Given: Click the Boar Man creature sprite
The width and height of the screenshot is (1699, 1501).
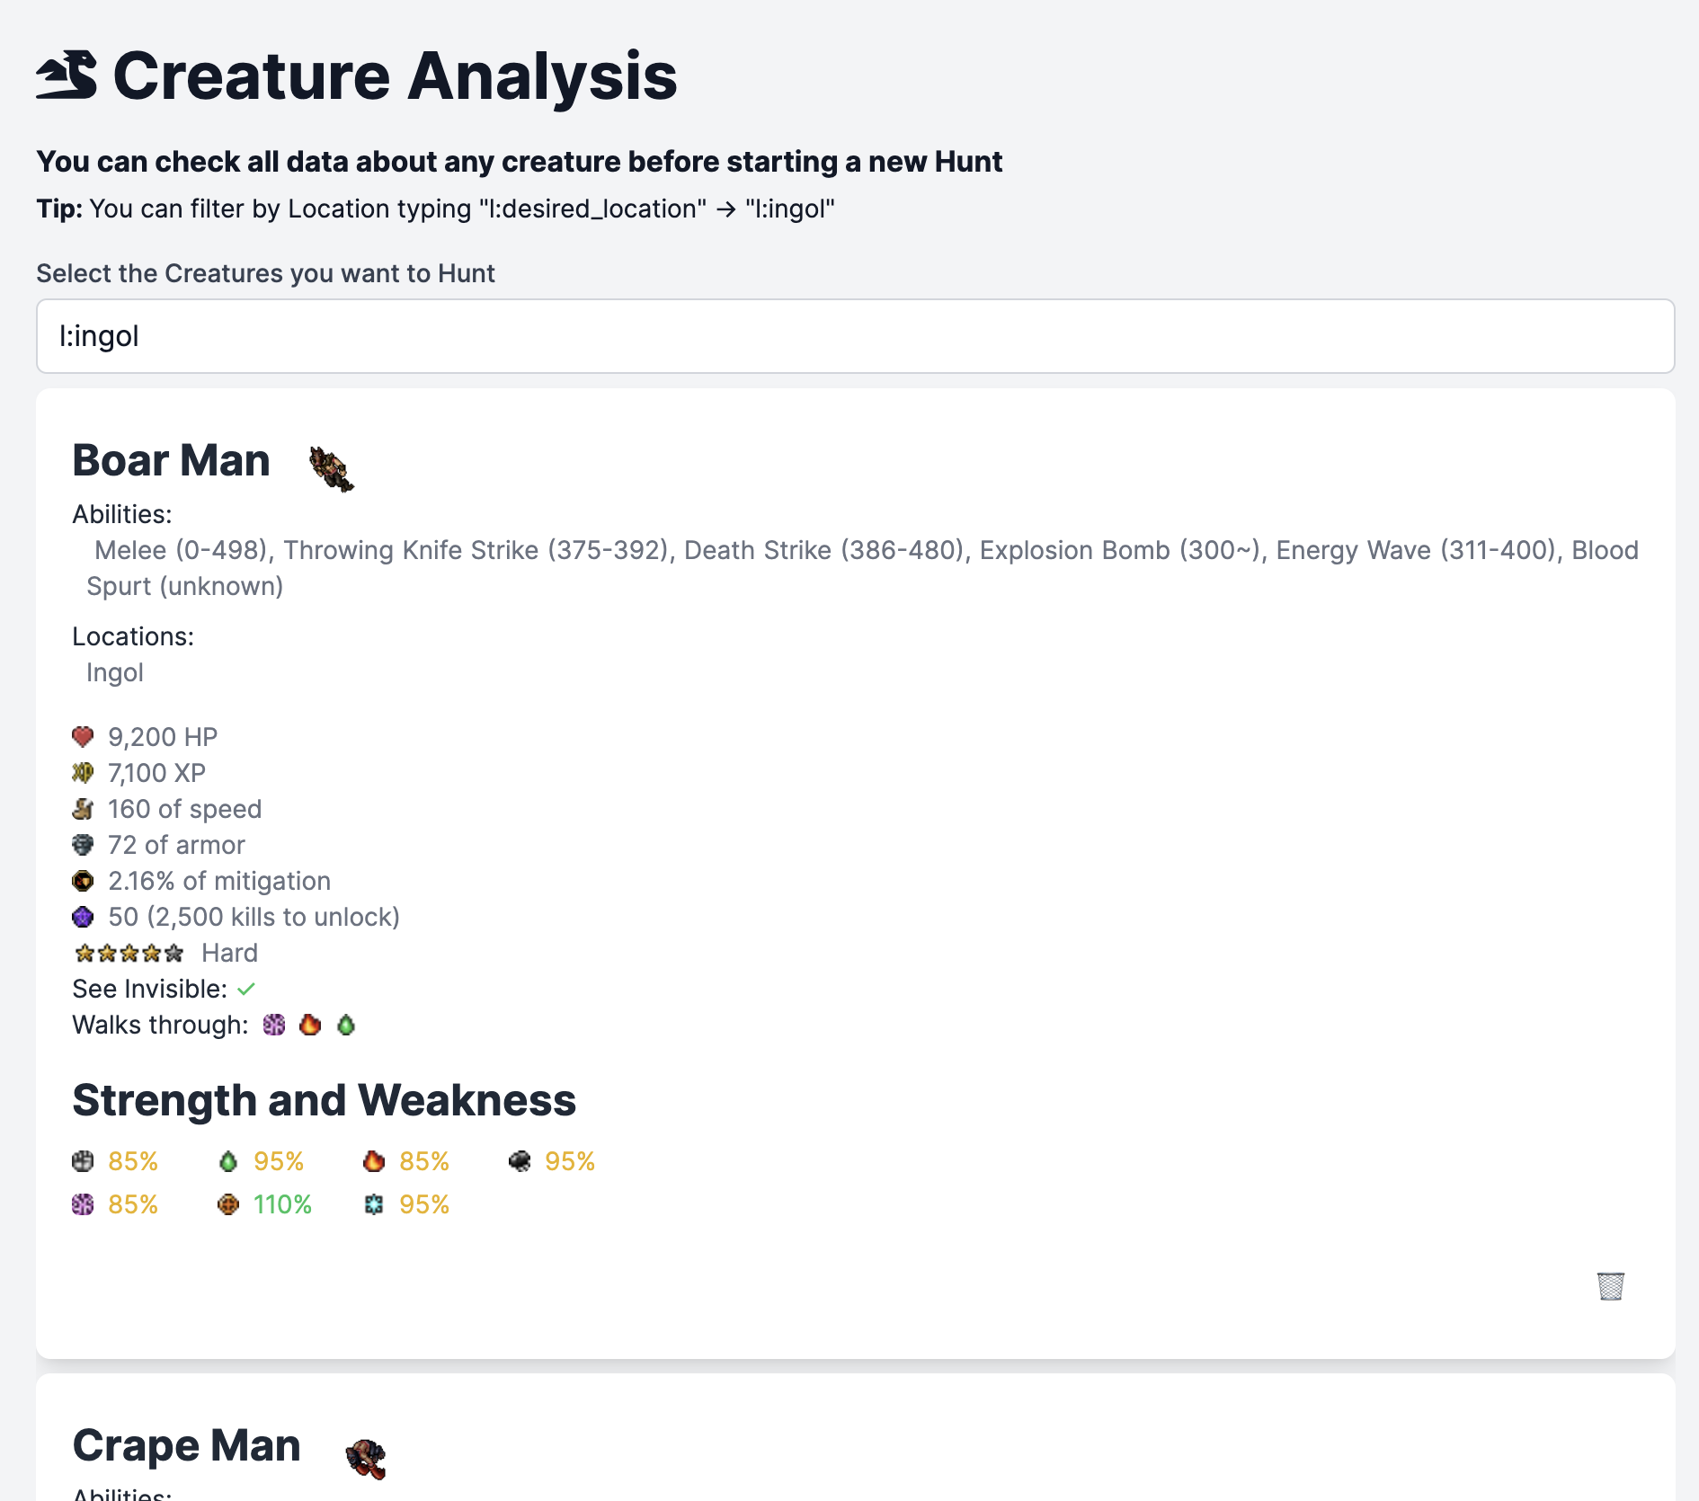Looking at the screenshot, I should (x=332, y=468).
